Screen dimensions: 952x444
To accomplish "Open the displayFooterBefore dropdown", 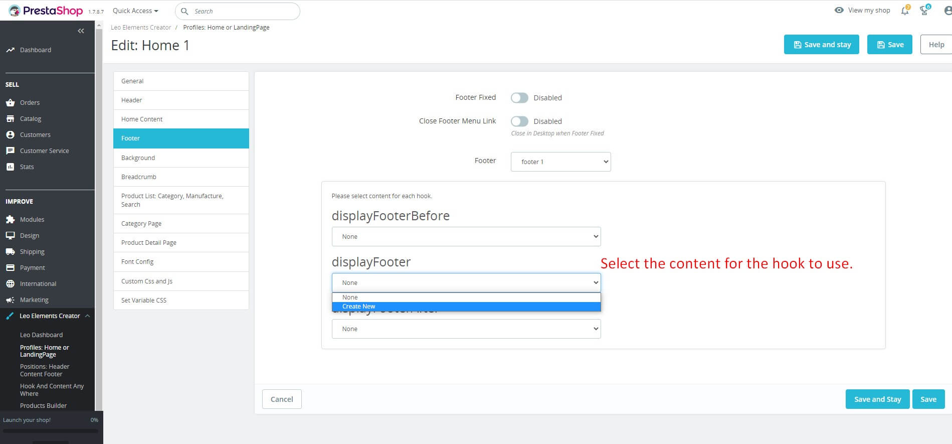I will click(466, 237).
